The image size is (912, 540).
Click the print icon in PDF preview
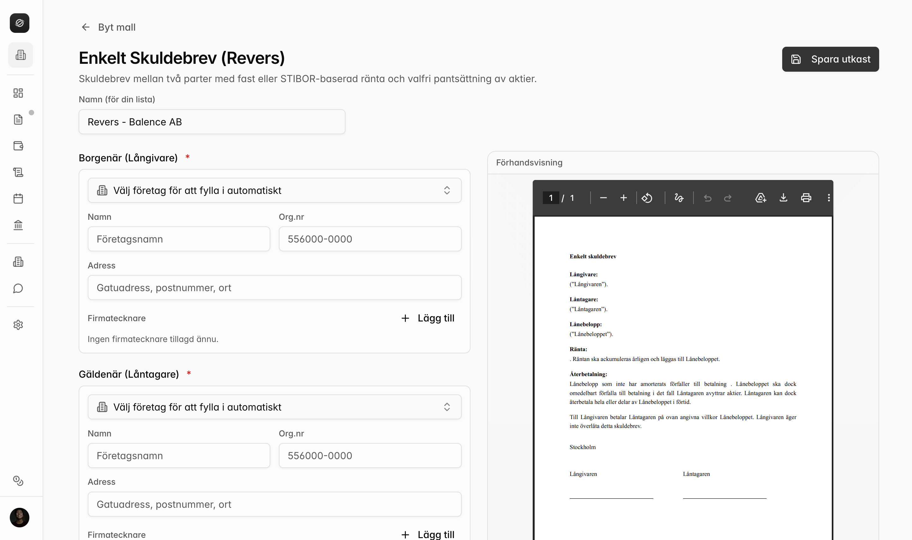tap(806, 198)
